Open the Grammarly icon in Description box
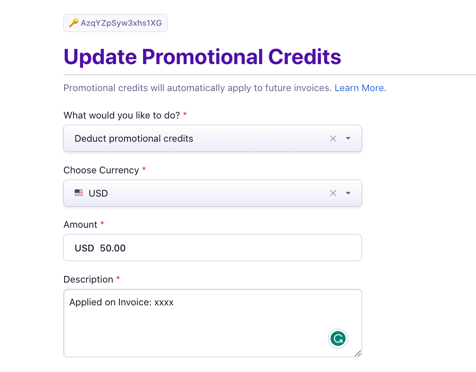This screenshot has width=476, height=372. [338, 339]
